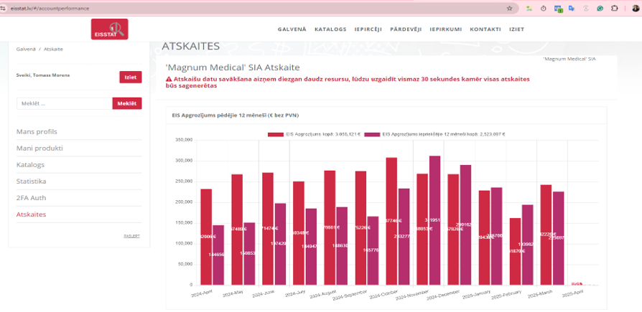
Task: Click the red bar for 2024-August
Action: (330, 228)
